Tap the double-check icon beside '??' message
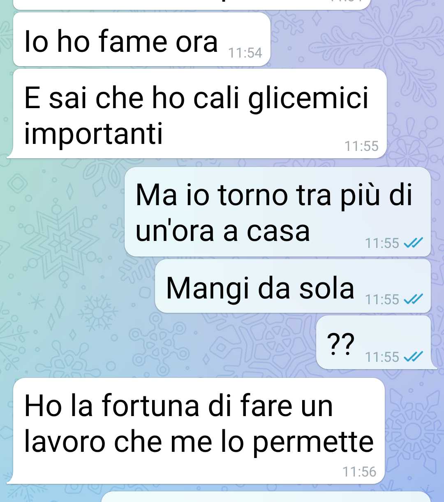Viewport: 444px width, 502px height. coord(413,356)
